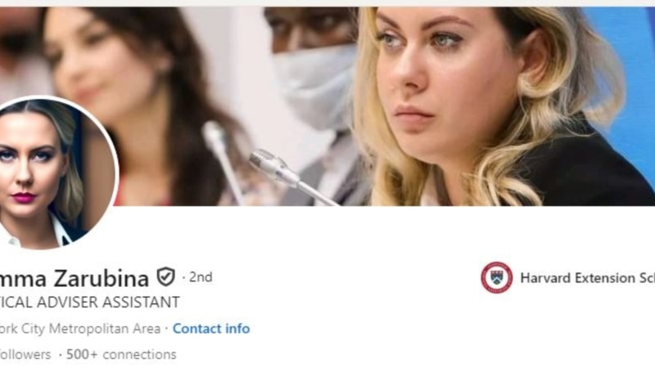Click the Harvard Extension School crest logo
The height and width of the screenshot is (368, 655).
[496, 277]
